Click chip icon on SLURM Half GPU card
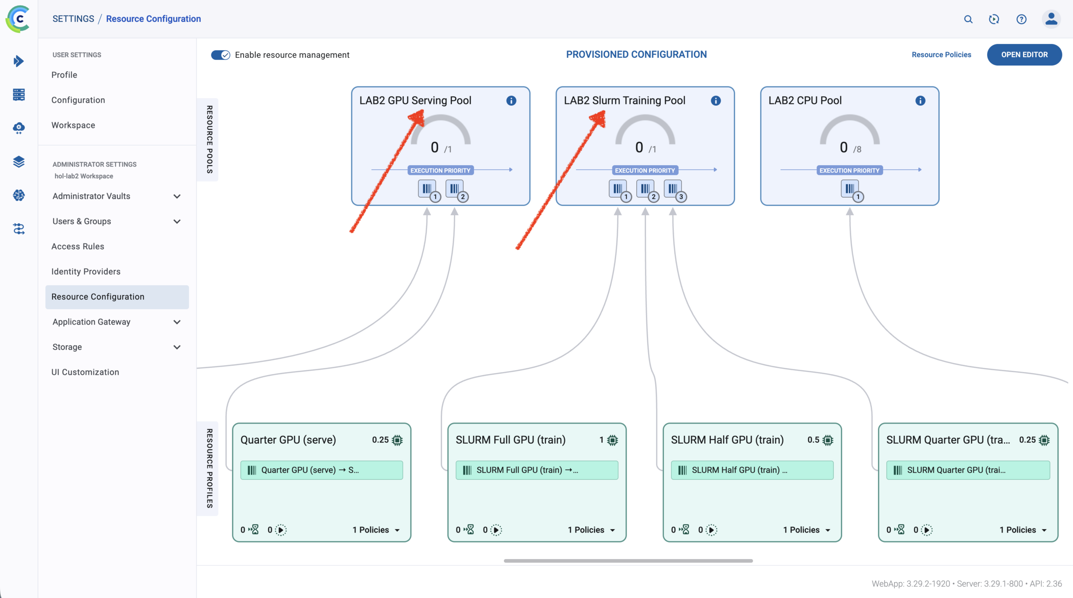Image resolution: width=1073 pixels, height=598 pixels. pos(828,440)
